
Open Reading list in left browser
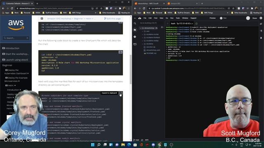[124, 13]
